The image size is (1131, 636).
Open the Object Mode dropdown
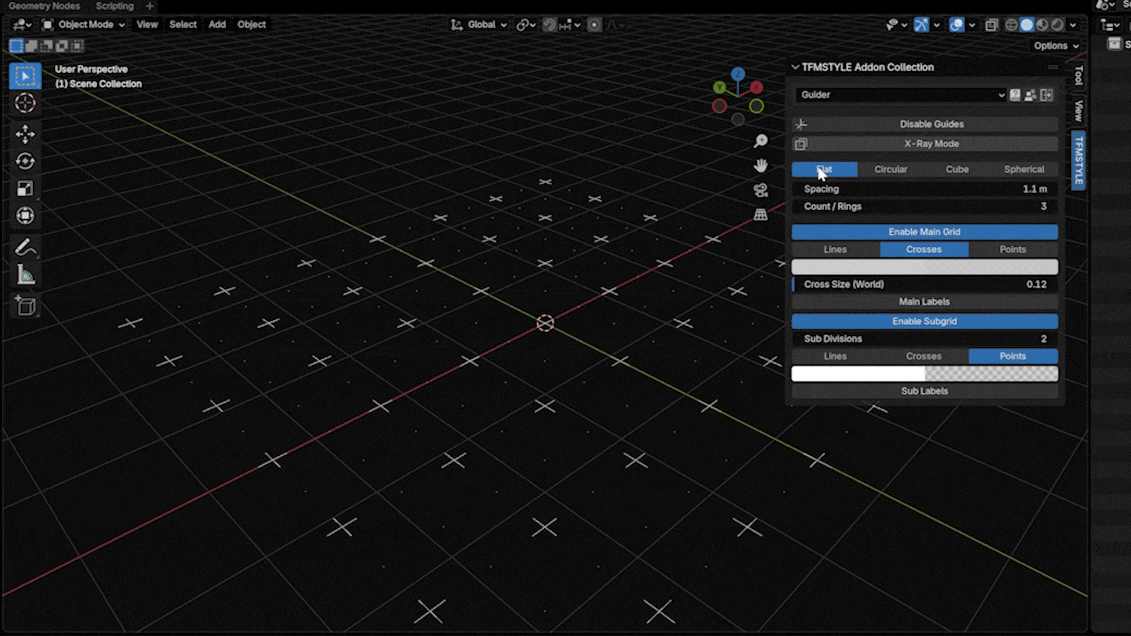click(x=85, y=25)
